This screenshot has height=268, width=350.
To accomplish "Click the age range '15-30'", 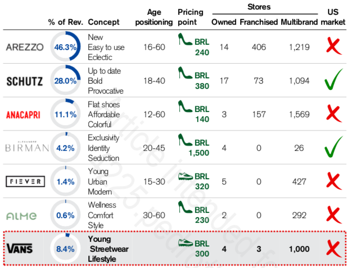I will click(x=154, y=182).
